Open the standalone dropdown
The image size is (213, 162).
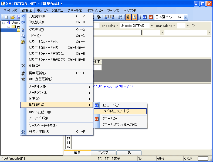188,26
